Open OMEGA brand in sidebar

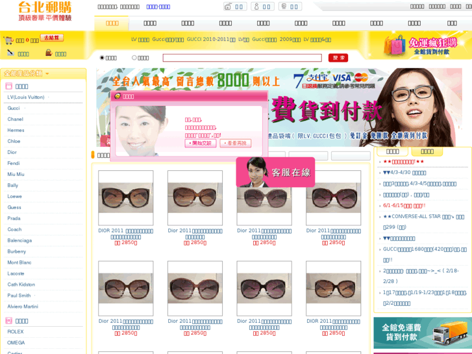(16, 342)
